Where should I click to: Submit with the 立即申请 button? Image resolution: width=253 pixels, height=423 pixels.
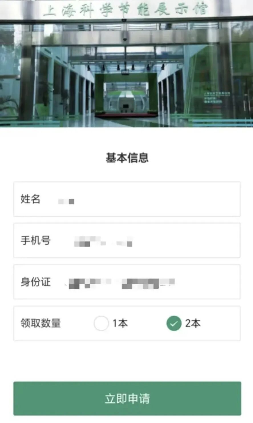127,398
